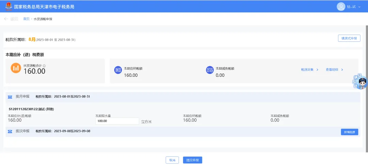Image resolution: width=368 pixels, height=165 pixels.
Task: Open 税源采集 via its chevron link
Action: coord(309,70)
